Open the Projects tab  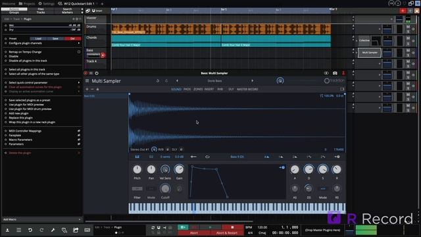tap(27, 4)
